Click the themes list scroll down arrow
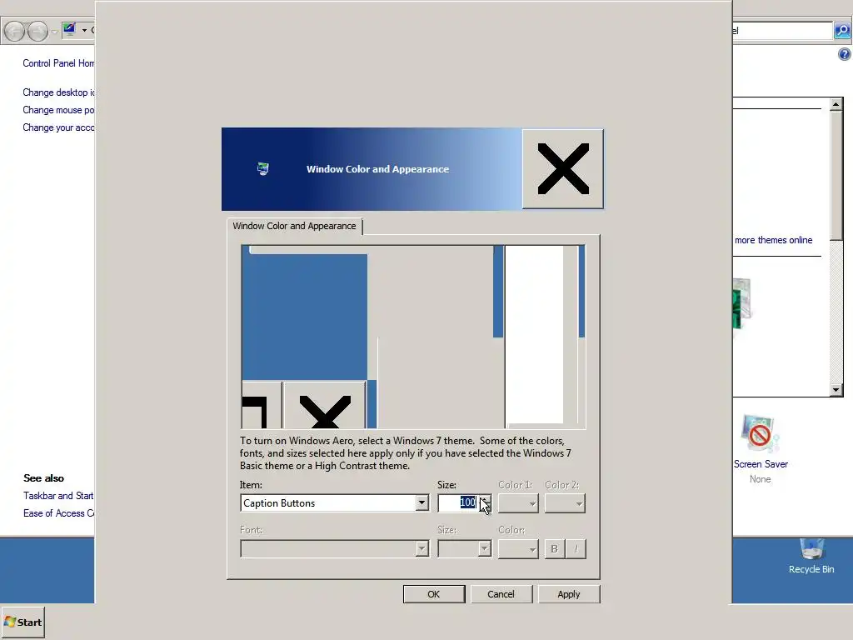Screen dimensions: 853x640 836,390
